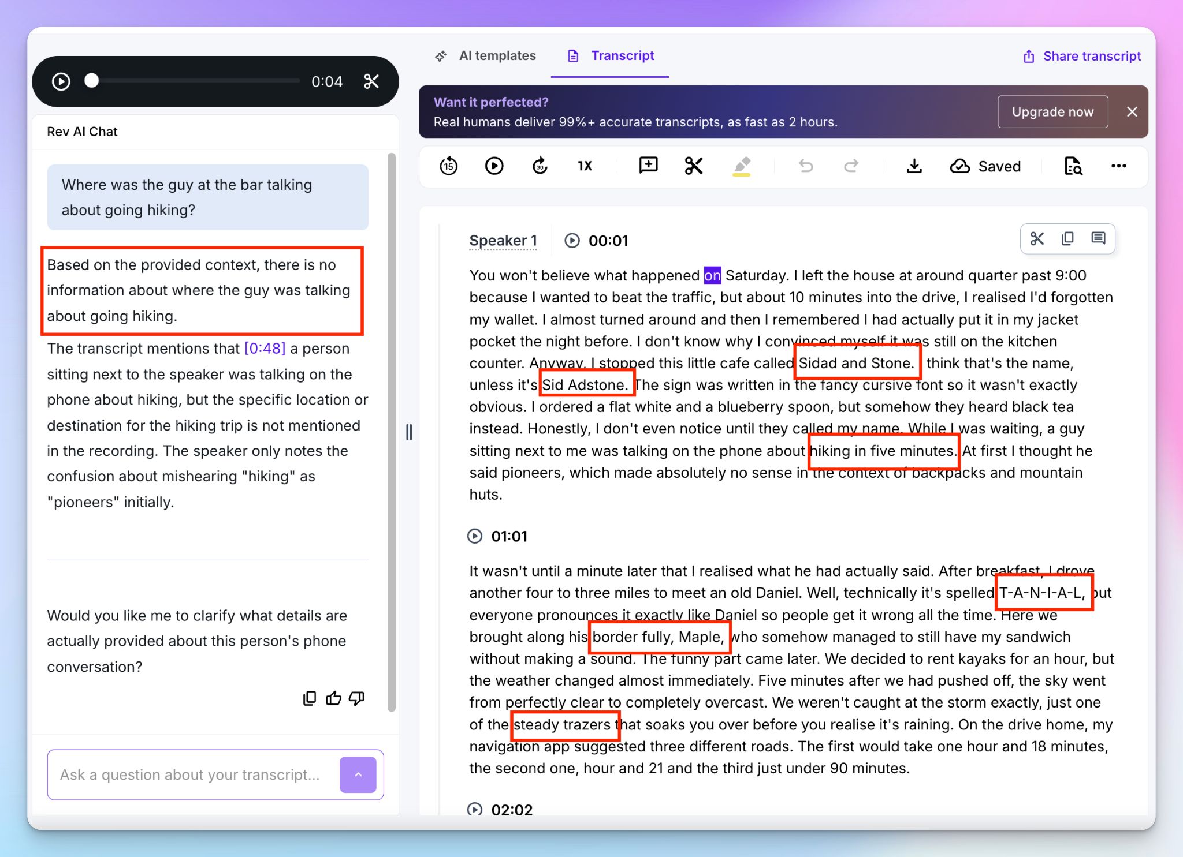
Task: Click the user question chat bubble
Action: tap(208, 197)
